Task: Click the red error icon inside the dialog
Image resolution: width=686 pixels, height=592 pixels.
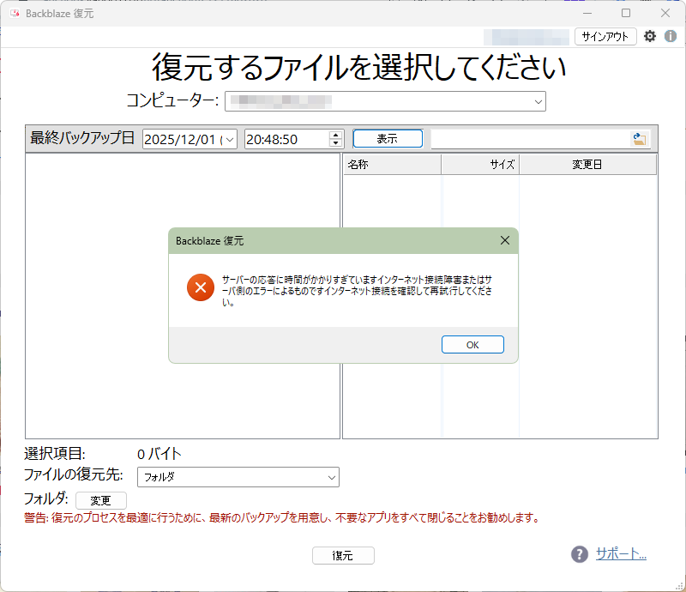Action: pos(200,288)
